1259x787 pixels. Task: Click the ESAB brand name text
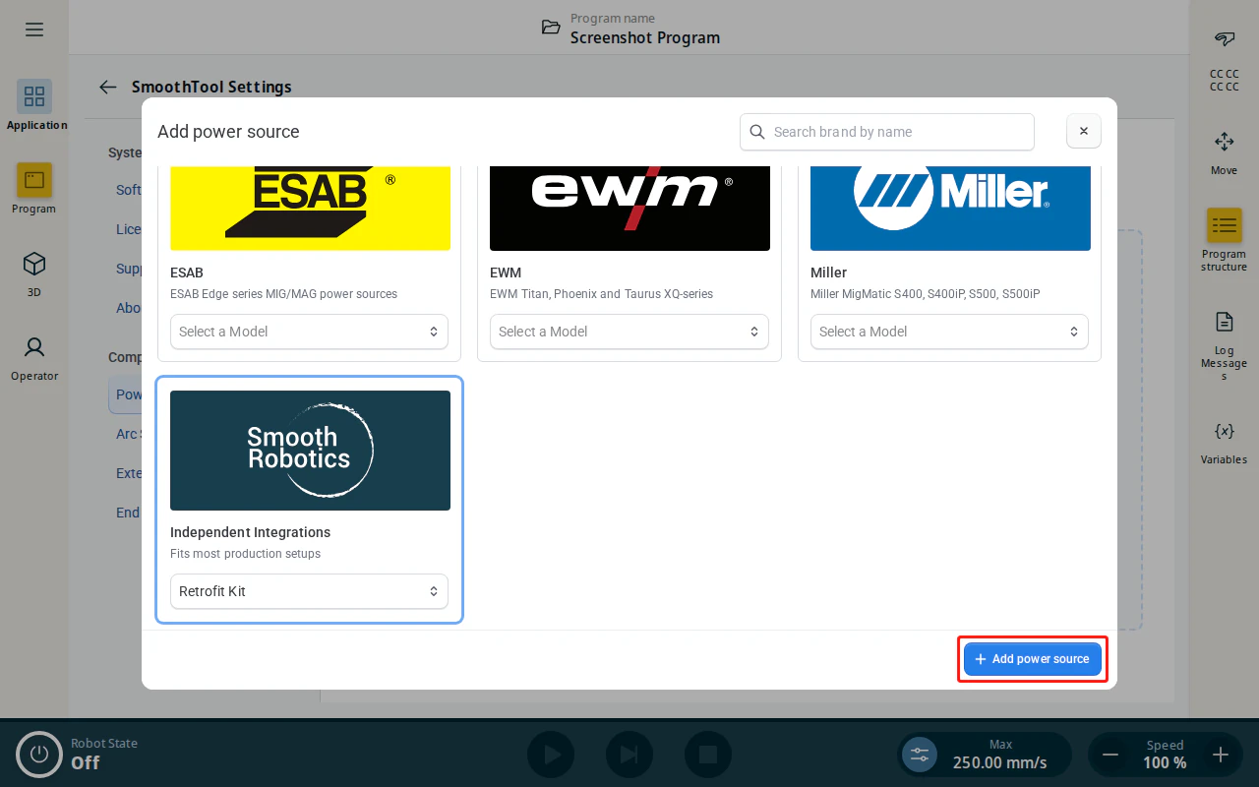tap(187, 272)
